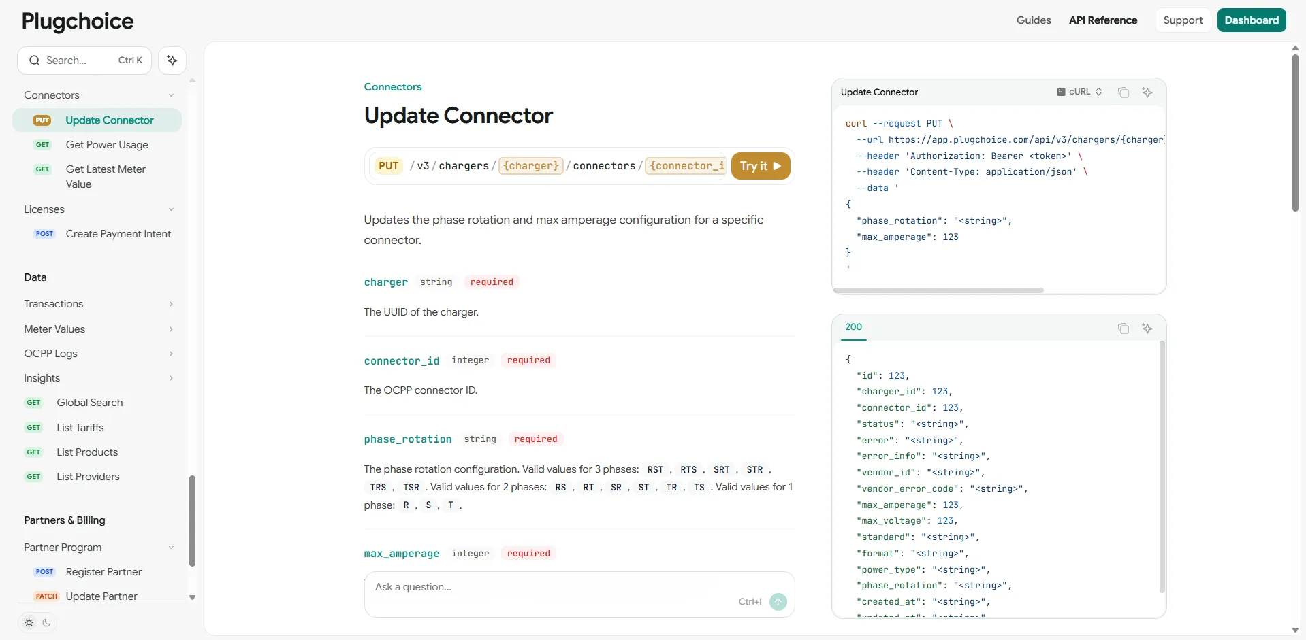Open the Guides menu
Image resolution: width=1306 pixels, height=640 pixels.
[x=1034, y=20]
